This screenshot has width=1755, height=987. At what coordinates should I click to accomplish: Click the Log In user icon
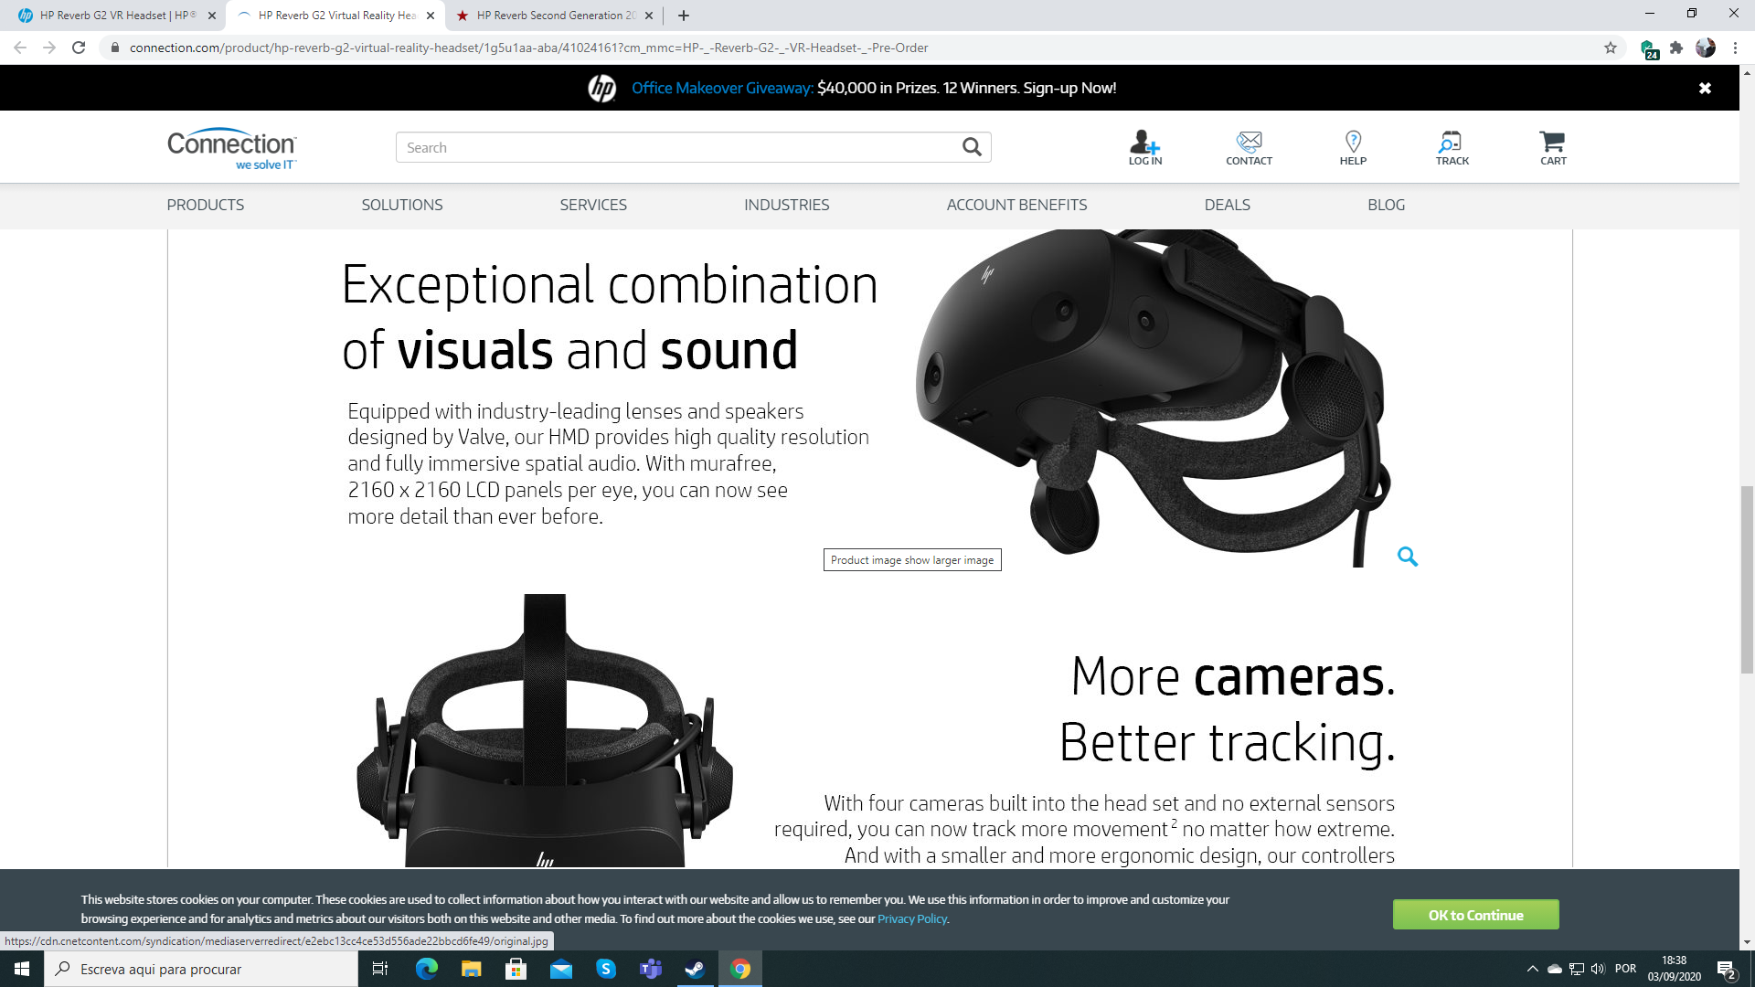pos(1144,147)
